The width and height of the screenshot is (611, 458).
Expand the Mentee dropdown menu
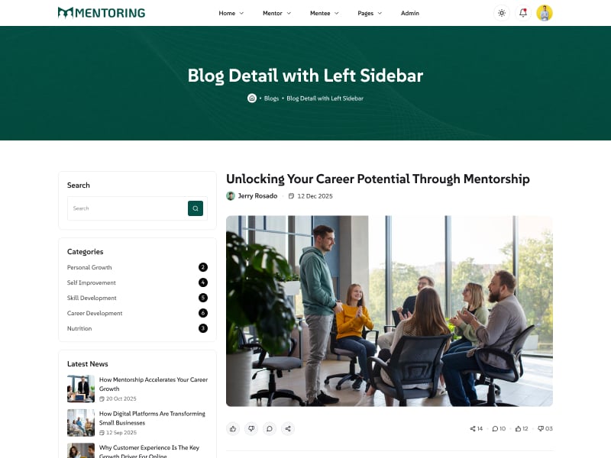tap(324, 13)
